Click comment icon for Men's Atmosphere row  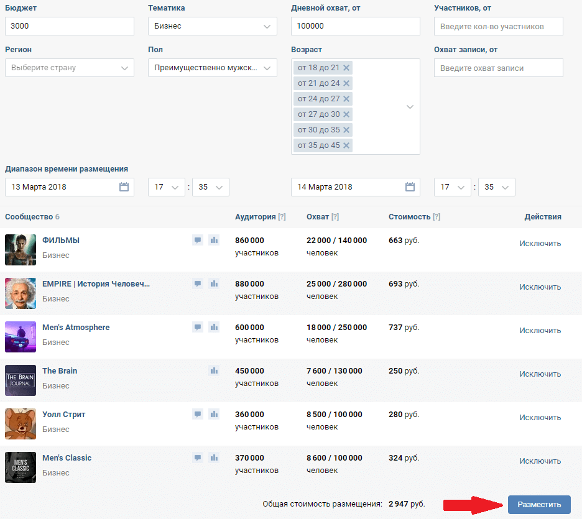tap(198, 327)
